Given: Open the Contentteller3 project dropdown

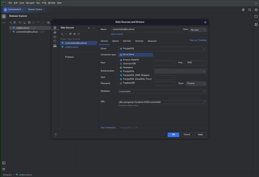Looking at the screenshot, I should point(13,10).
